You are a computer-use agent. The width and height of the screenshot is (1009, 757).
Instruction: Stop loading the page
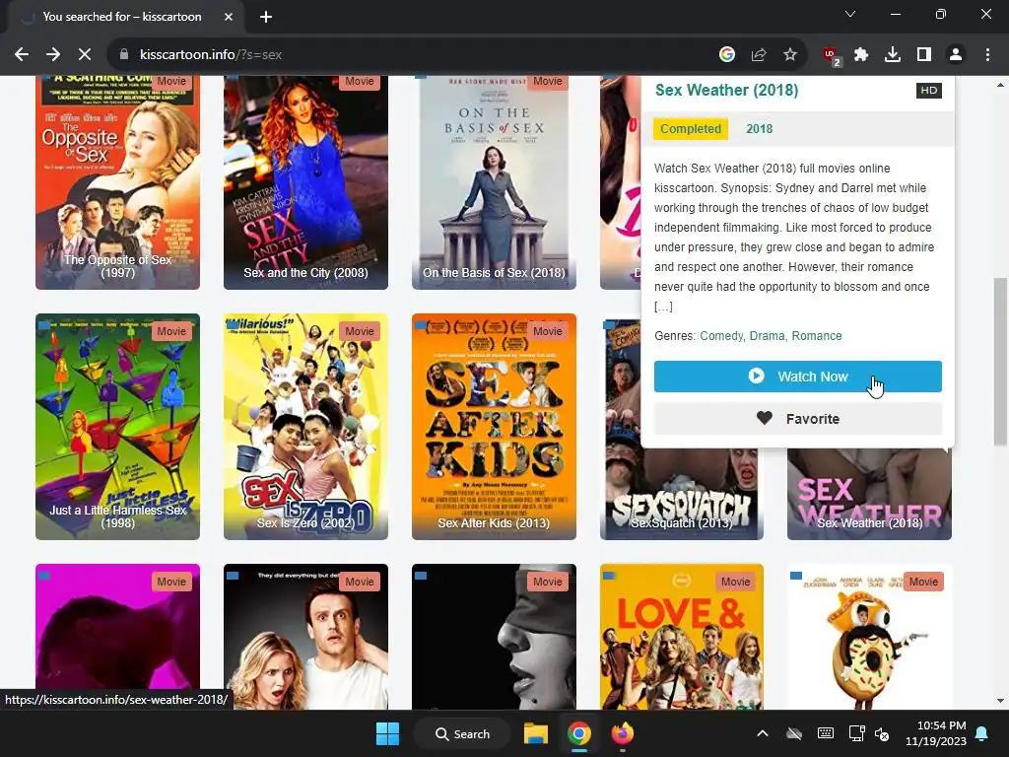(85, 55)
